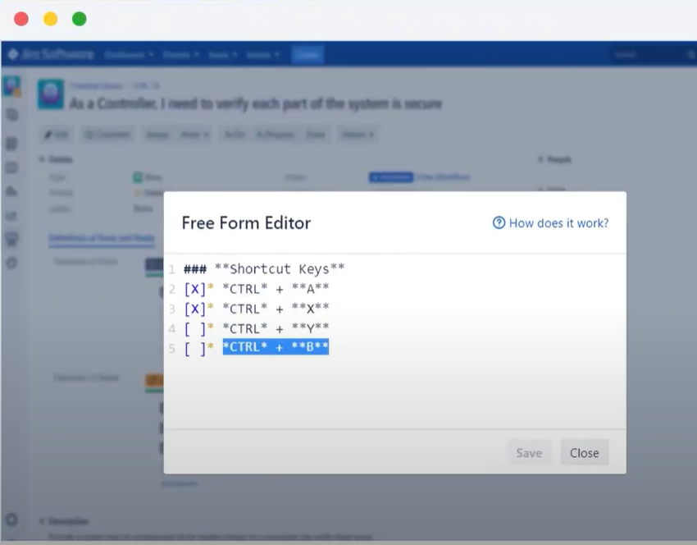Uncheck the CTRL + X checkbox
The image size is (697, 545).
point(194,308)
